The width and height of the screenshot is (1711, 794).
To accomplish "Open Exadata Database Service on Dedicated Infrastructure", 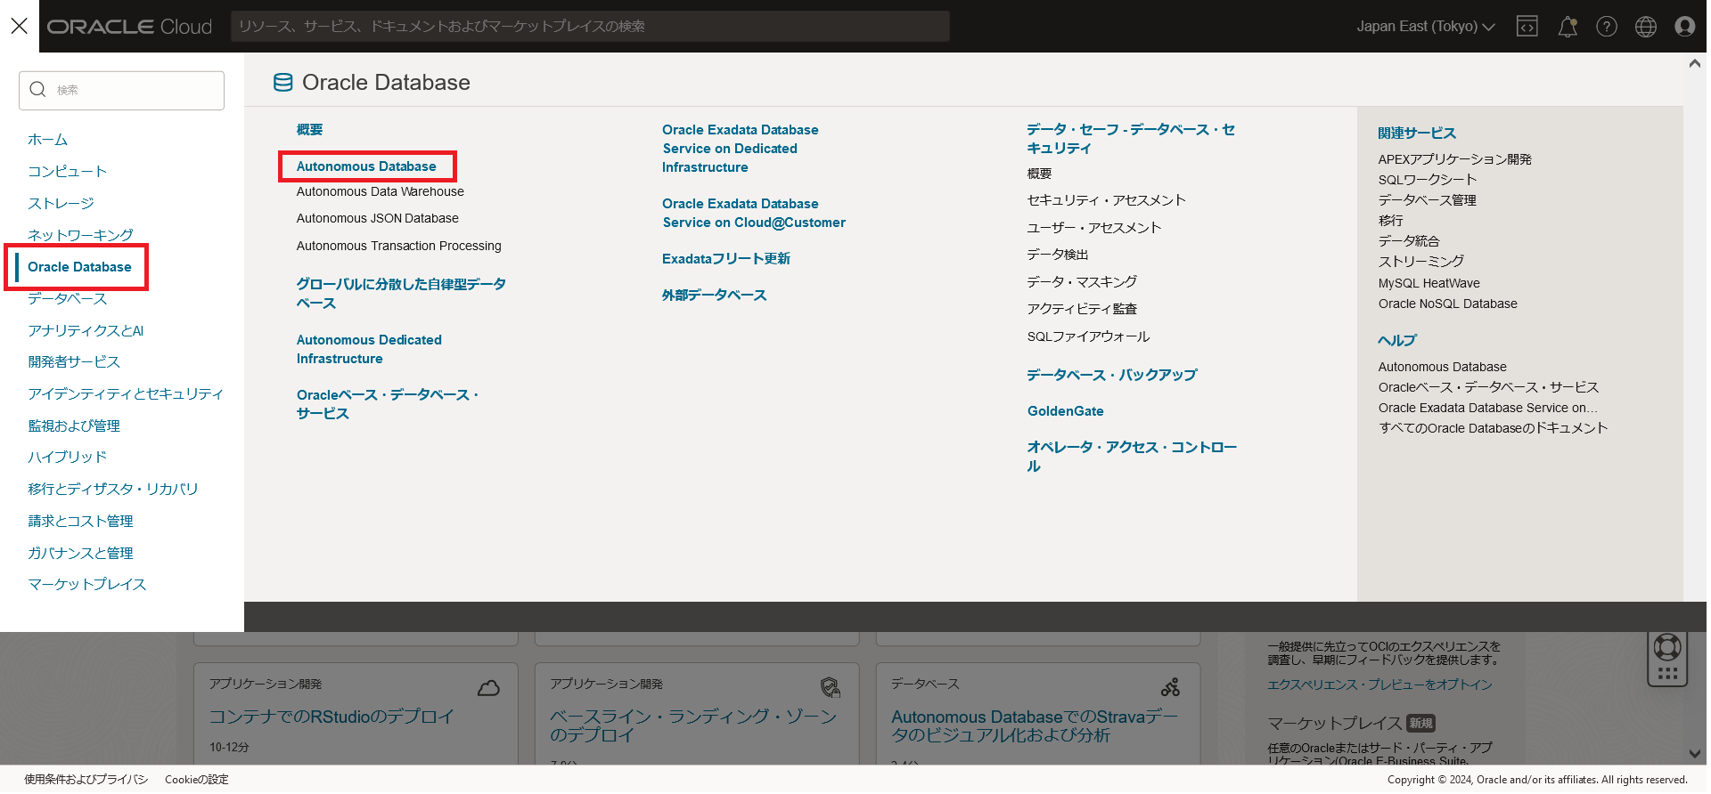I will [x=740, y=149].
